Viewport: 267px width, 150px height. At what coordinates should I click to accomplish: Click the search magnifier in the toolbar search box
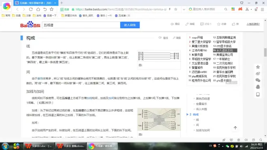tap(226, 9)
